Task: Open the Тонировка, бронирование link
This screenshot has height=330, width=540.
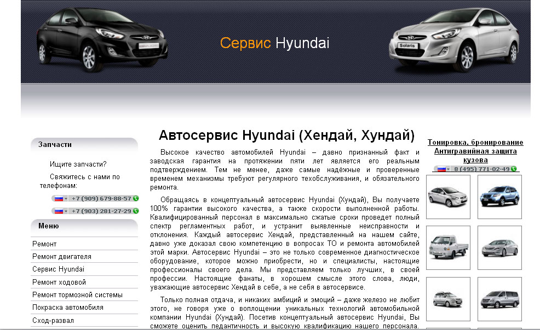Action: click(475, 142)
